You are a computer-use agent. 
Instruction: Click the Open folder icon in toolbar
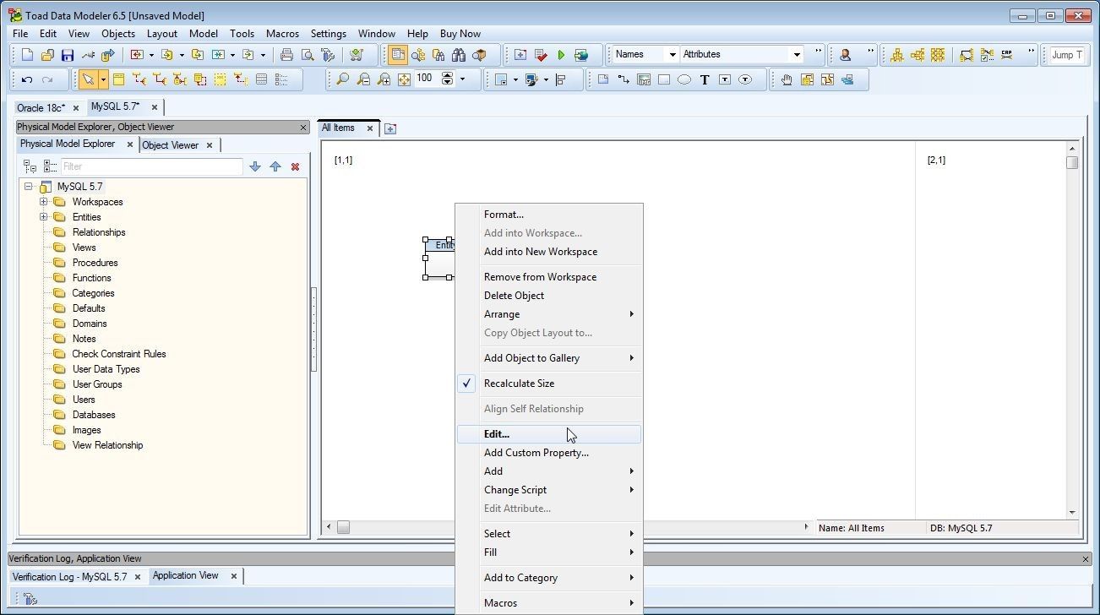(47, 55)
